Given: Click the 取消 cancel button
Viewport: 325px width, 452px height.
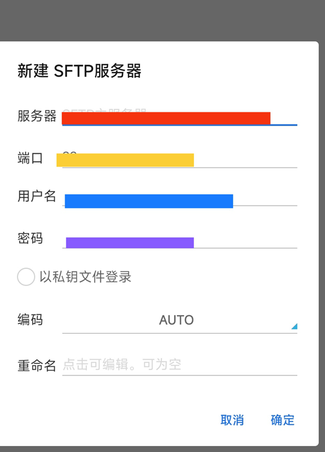Looking at the screenshot, I should [x=232, y=420].
